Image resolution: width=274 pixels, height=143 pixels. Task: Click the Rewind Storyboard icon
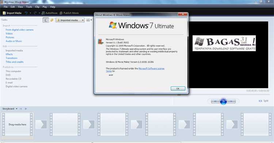pyautogui.click(x=21, y=109)
